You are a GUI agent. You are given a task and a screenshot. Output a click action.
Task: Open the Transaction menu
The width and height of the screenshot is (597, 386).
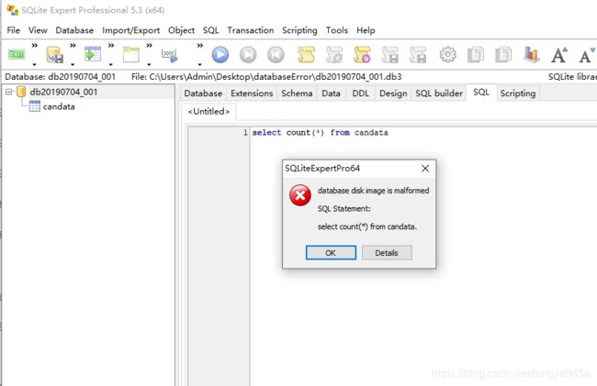(251, 30)
